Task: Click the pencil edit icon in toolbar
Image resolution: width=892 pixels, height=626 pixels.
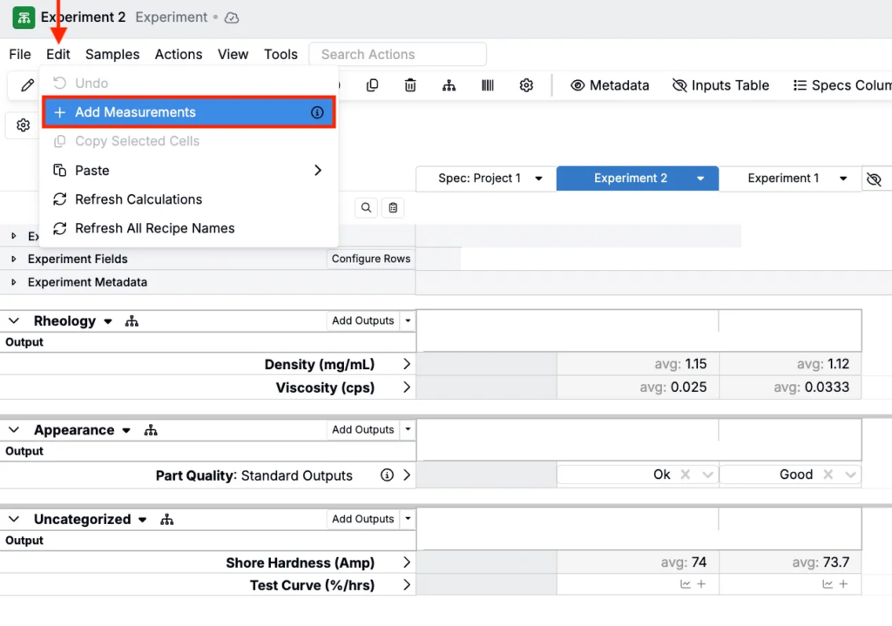Action: 28,85
